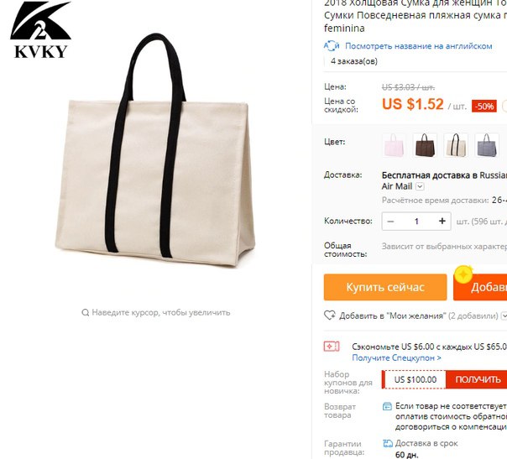The width and height of the screenshot is (507, 459).
Task: Select the beige bag with black handles color
Action: 456,145
